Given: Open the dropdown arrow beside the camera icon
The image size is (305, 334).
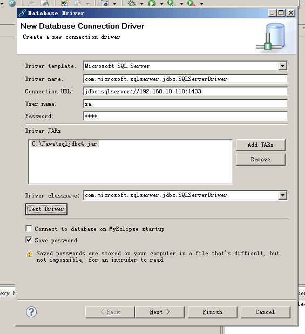Looking at the screenshot, I should coord(114,4).
